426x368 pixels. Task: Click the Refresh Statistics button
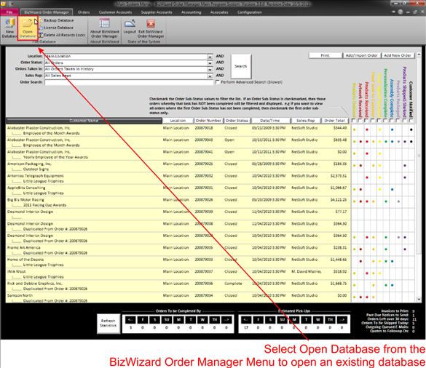(x=108, y=323)
